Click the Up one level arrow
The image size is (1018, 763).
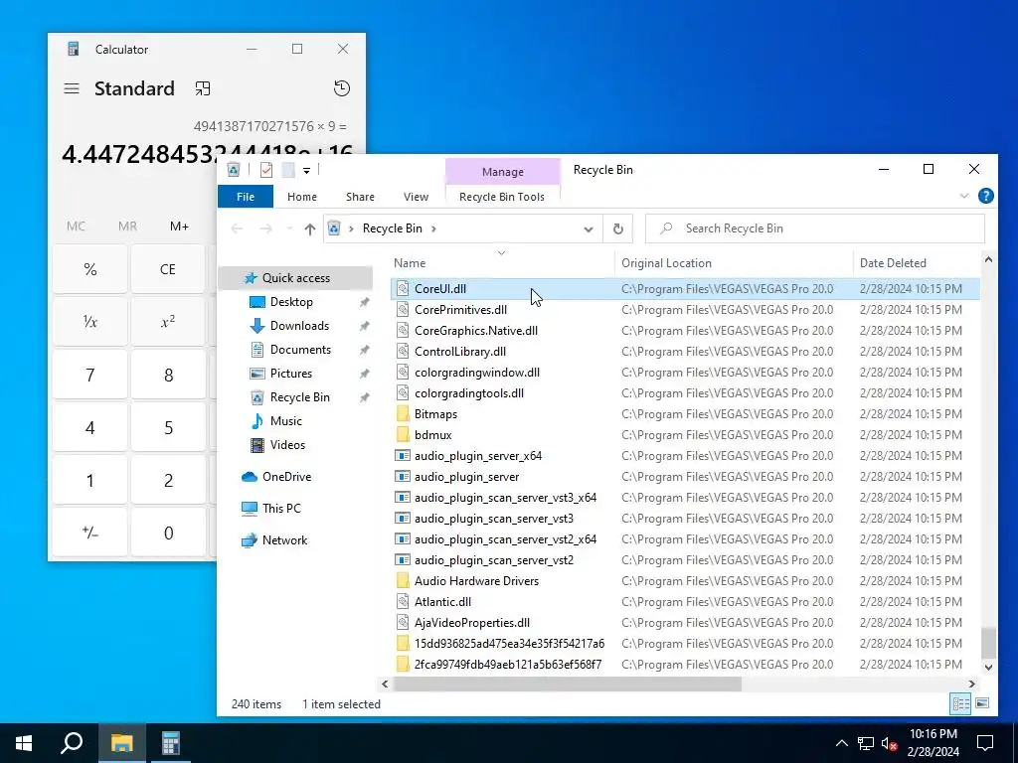tap(310, 229)
